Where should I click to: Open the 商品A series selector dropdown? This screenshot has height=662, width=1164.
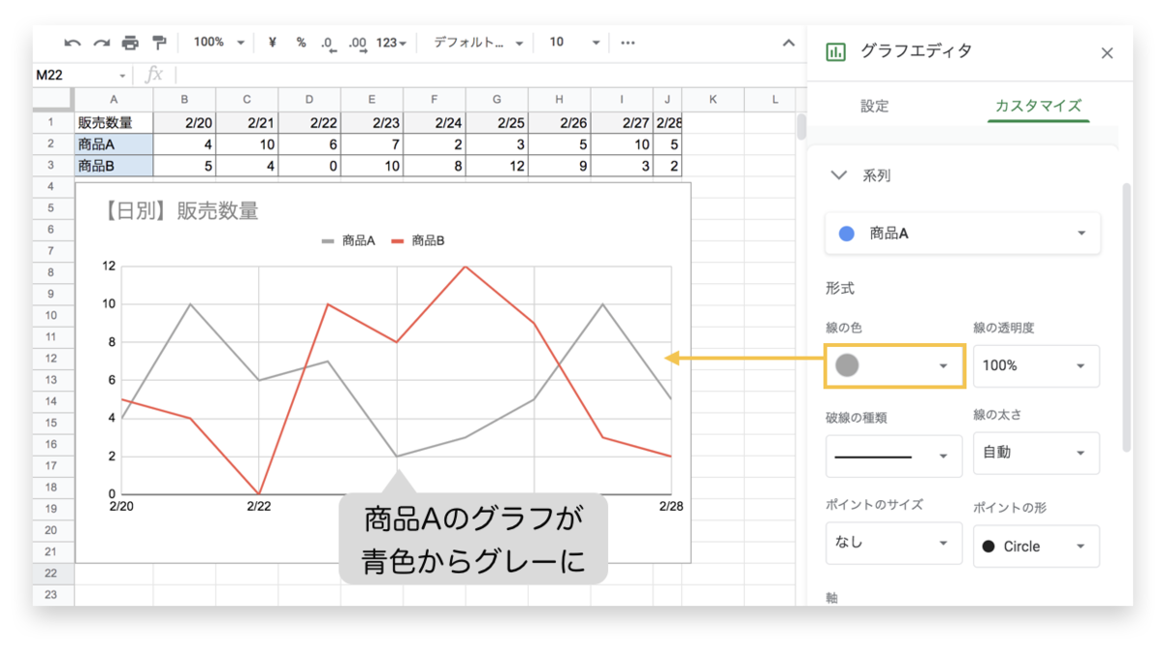coord(963,234)
